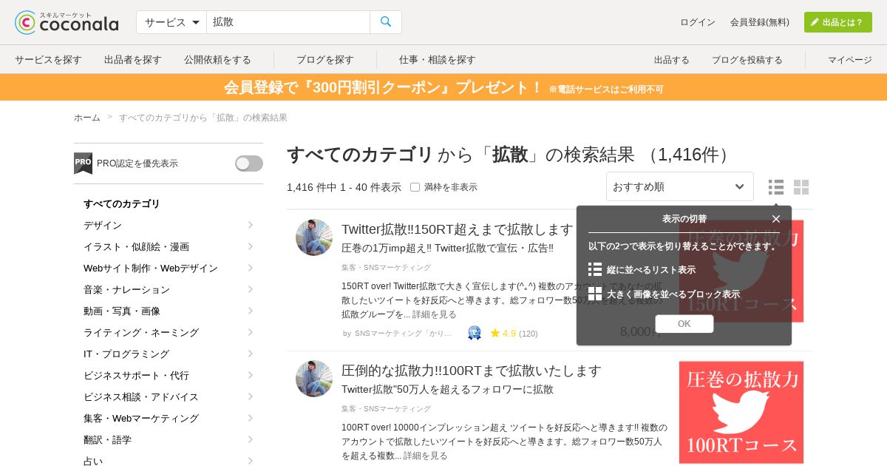Open the おすすめ順 sort dropdown

click(680, 186)
